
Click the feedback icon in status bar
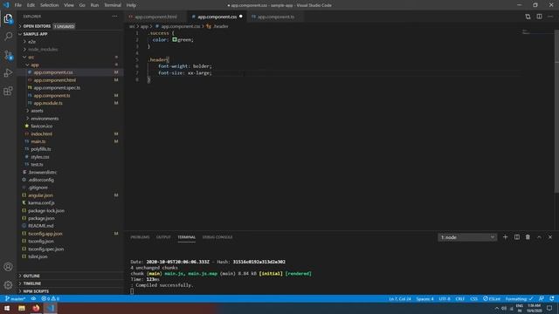click(x=542, y=298)
